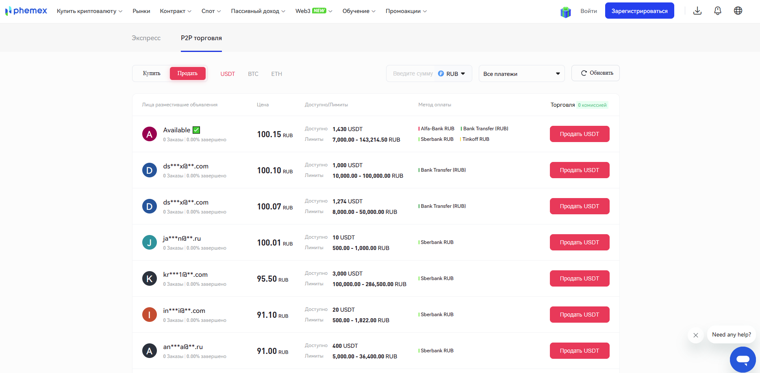Select the P2P торговля tab
Screen dimensions: 760x373
(201, 38)
